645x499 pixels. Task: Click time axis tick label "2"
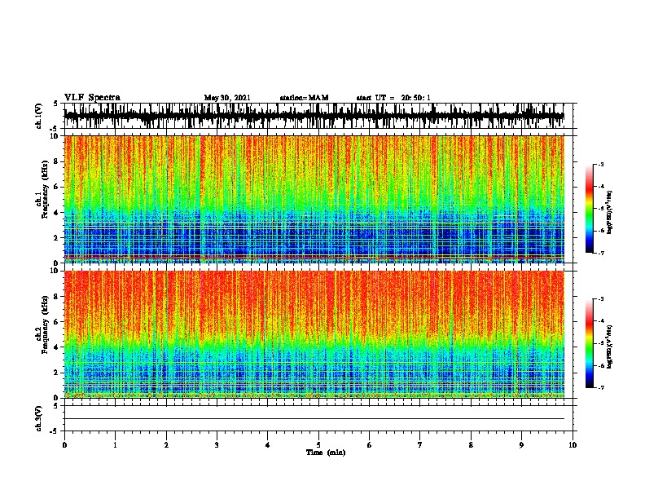tap(166, 445)
